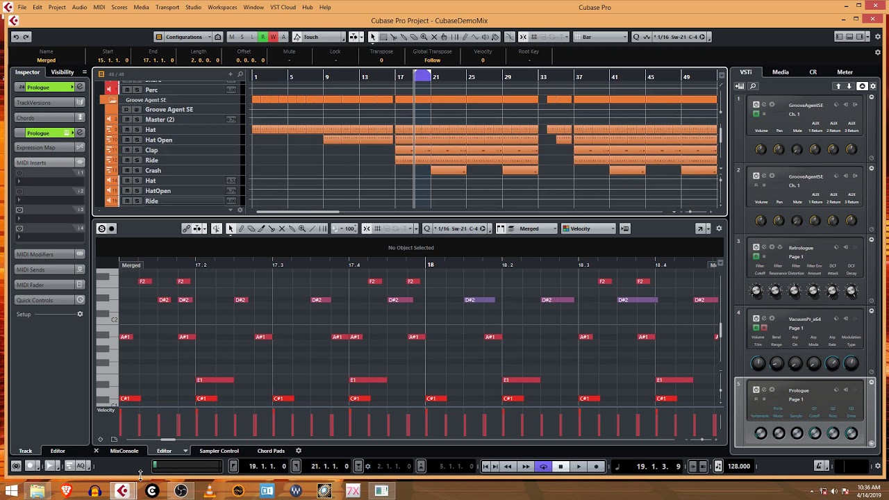Open OBS Studio from the taskbar
The height and width of the screenshot is (500, 889).
point(181,491)
